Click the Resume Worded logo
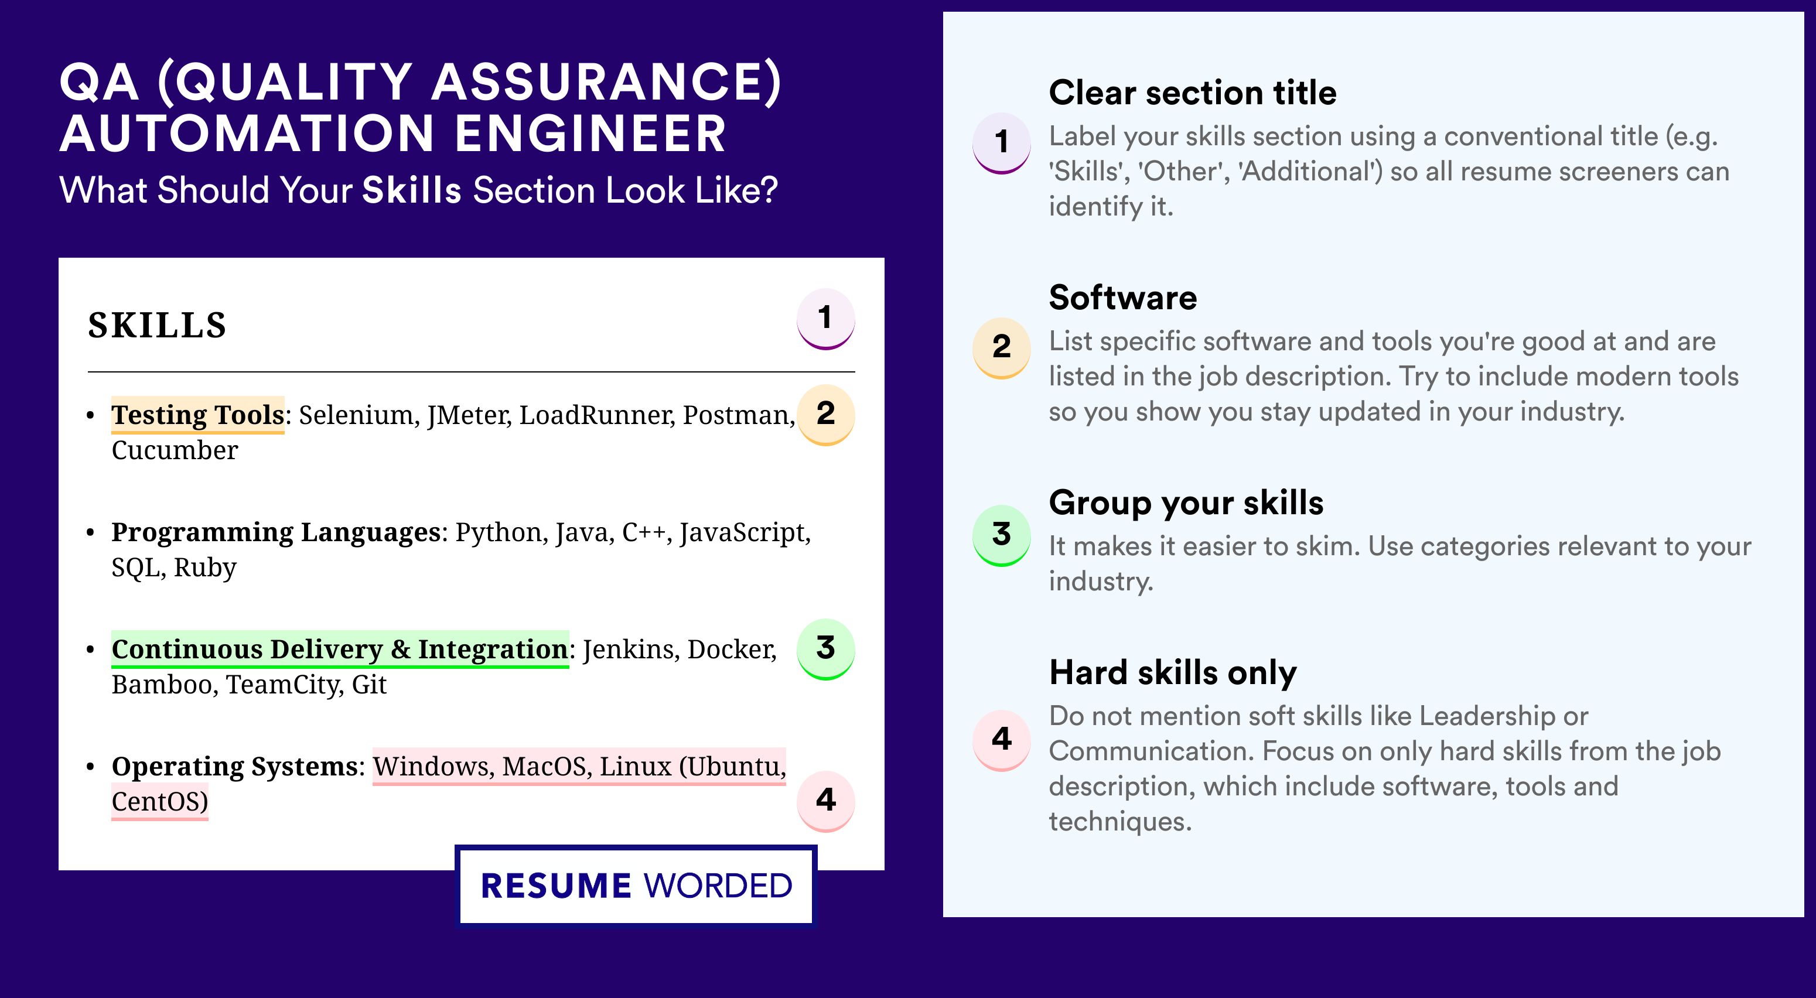Screen dimensions: 1816x998 click(636, 885)
